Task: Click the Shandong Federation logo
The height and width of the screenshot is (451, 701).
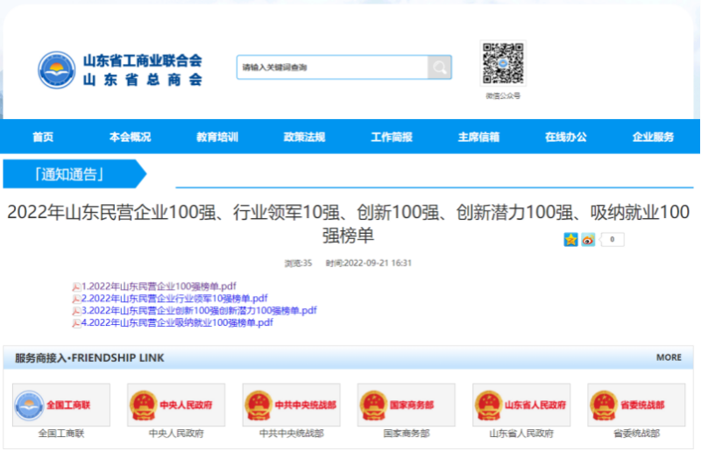Action: point(57,70)
